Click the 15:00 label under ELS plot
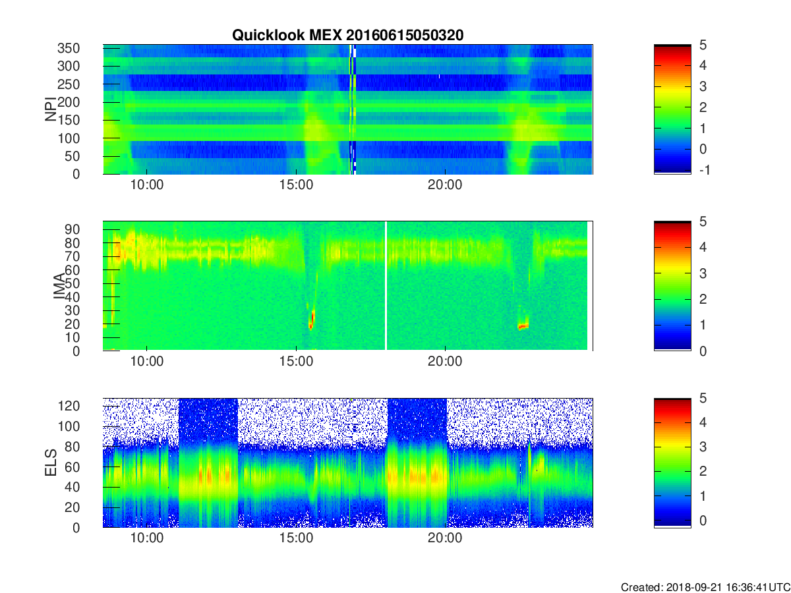This screenshot has width=791, height=593. 296,539
